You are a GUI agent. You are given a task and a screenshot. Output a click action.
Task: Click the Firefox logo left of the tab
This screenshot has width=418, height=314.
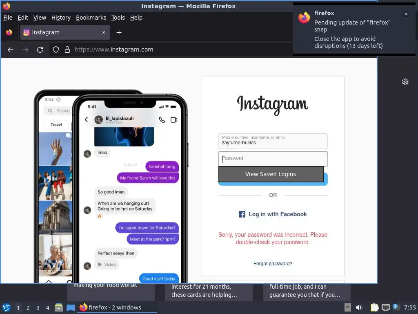tap(9, 32)
